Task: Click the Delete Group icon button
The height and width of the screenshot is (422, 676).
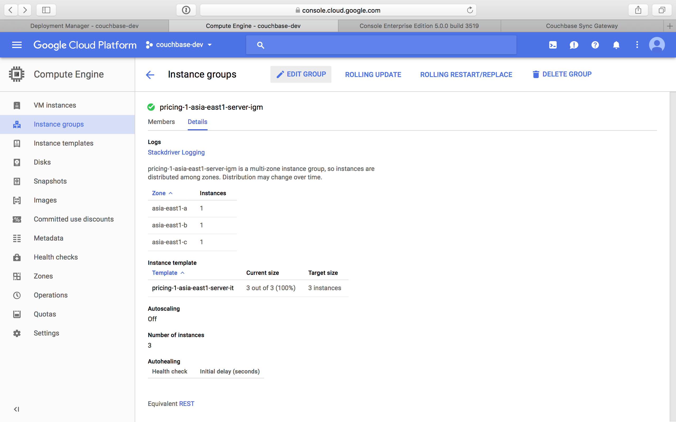Action: pos(535,74)
